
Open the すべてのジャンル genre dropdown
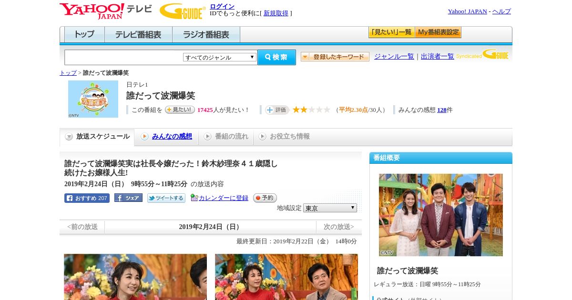point(220,57)
